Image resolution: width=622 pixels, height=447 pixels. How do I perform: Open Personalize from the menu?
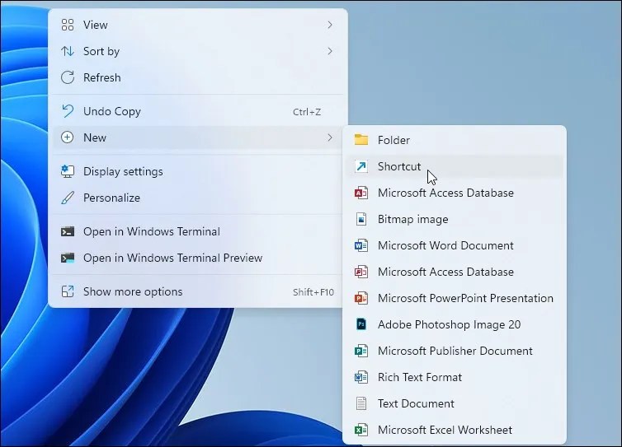[197, 198]
